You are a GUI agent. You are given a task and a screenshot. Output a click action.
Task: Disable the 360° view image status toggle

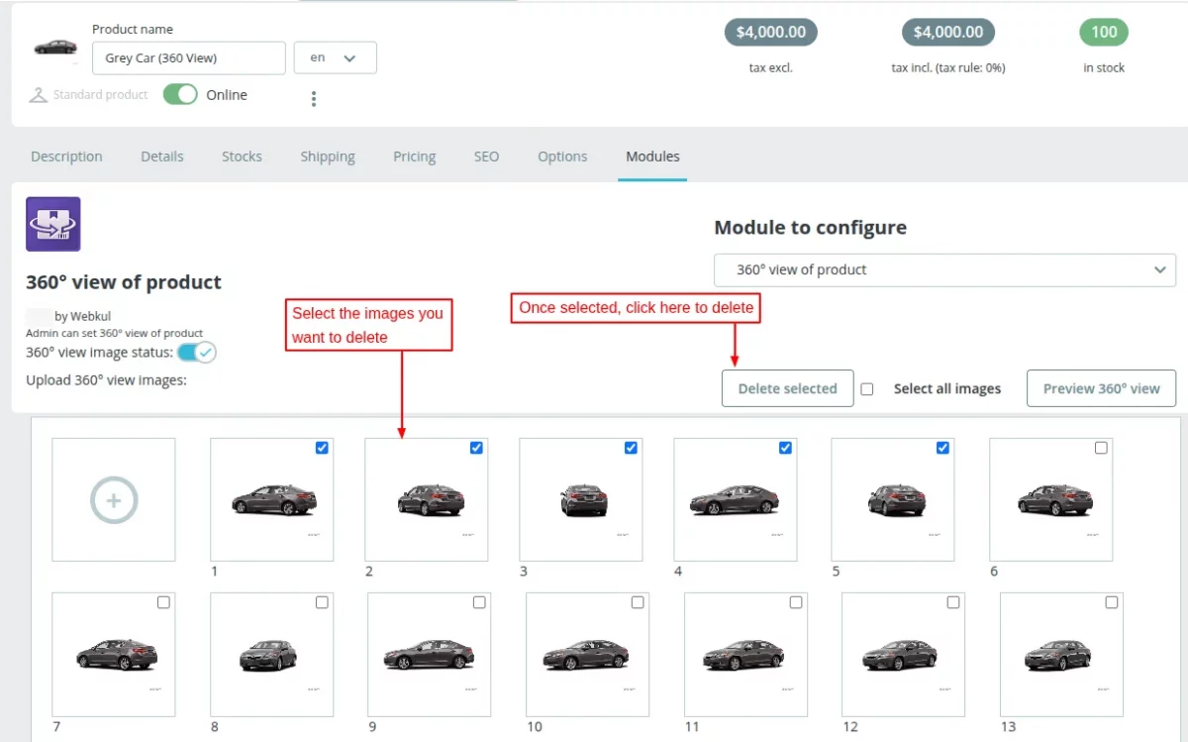click(197, 353)
